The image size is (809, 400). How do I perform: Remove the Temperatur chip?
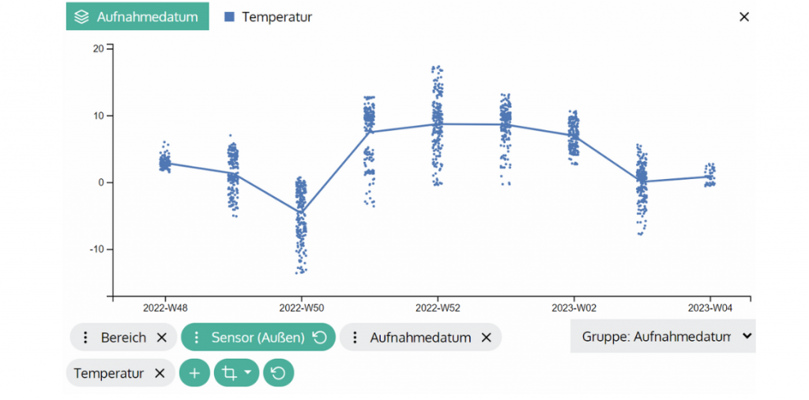pos(160,373)
